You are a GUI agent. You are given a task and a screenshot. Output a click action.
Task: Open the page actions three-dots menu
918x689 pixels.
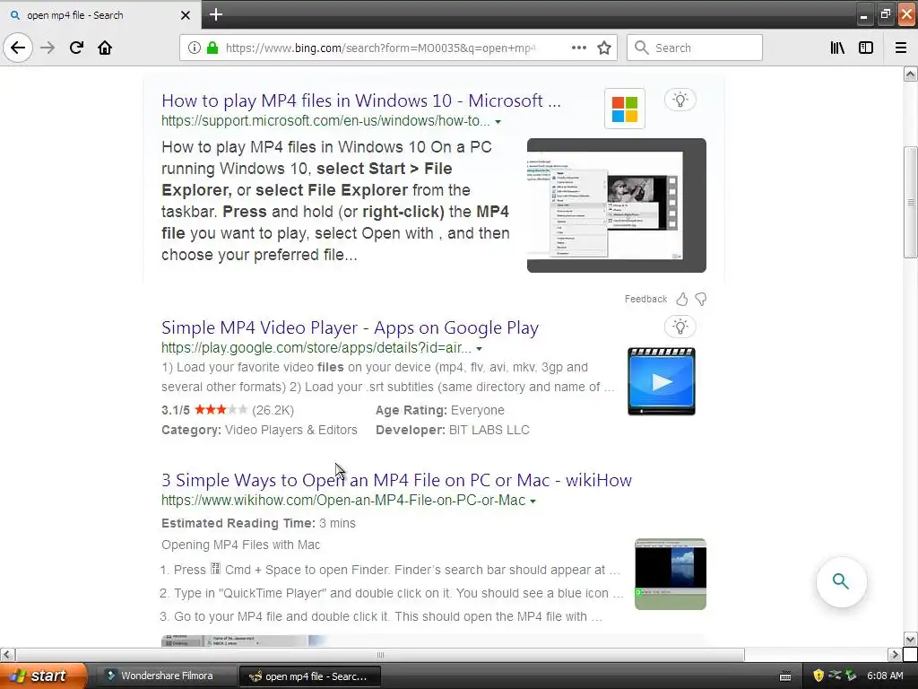[x=579, y=48]
